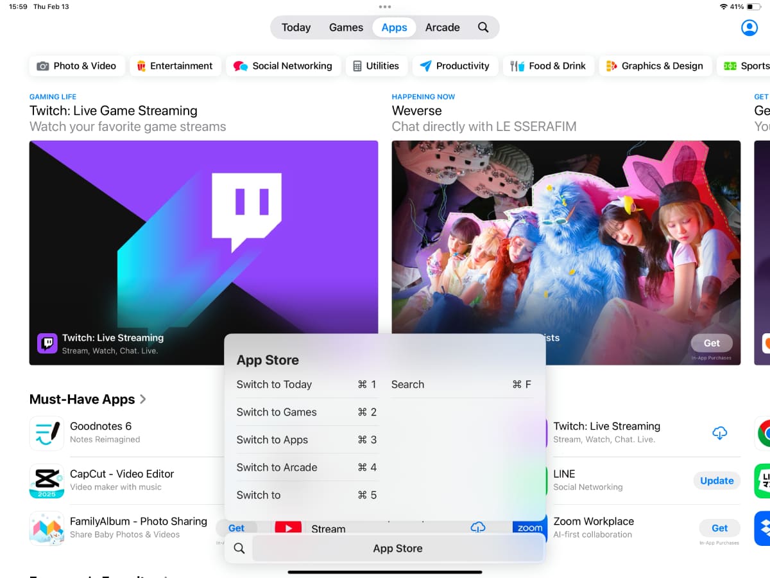
Task: Open the Chrome app icon on the right edge
Action: tap(762, 433)
